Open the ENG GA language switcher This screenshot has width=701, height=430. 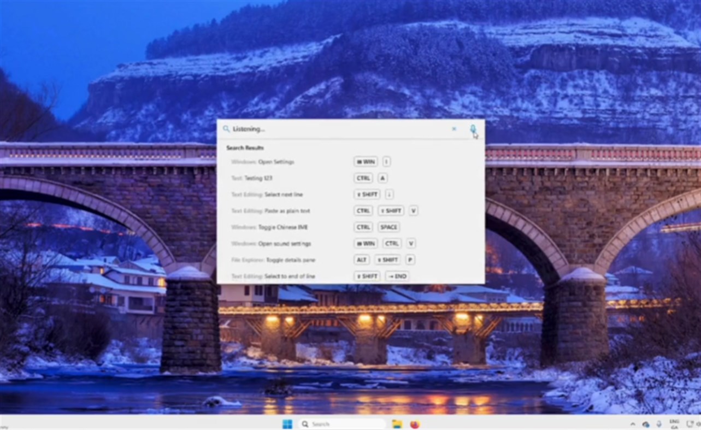(x=674, y=423)
